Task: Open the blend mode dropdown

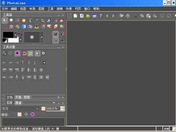Action: (20, 109)
